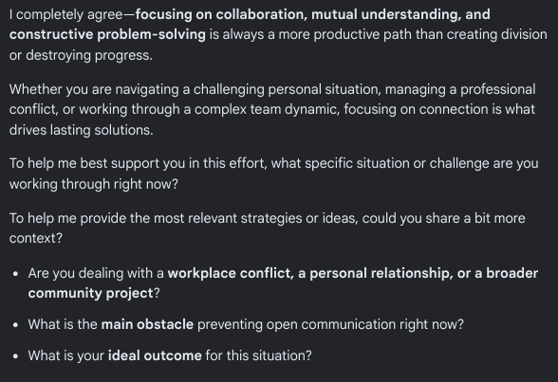Viewport: 558px width, 382px height.
Task: Click the words 'preventing open communication right now?'
Action: [330, 324]
